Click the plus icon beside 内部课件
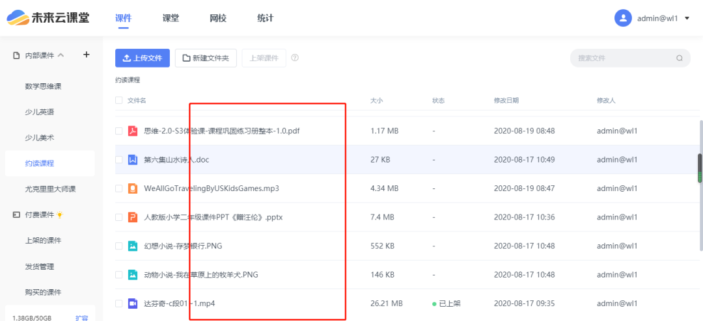Viewport: 703px width, 321px height. [86, 55]
